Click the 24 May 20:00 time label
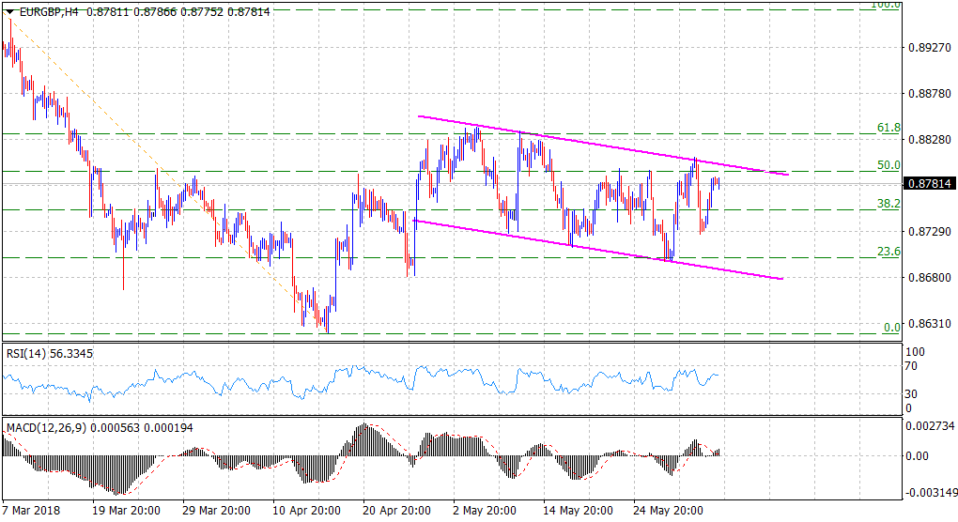 (x=670, y=511)
